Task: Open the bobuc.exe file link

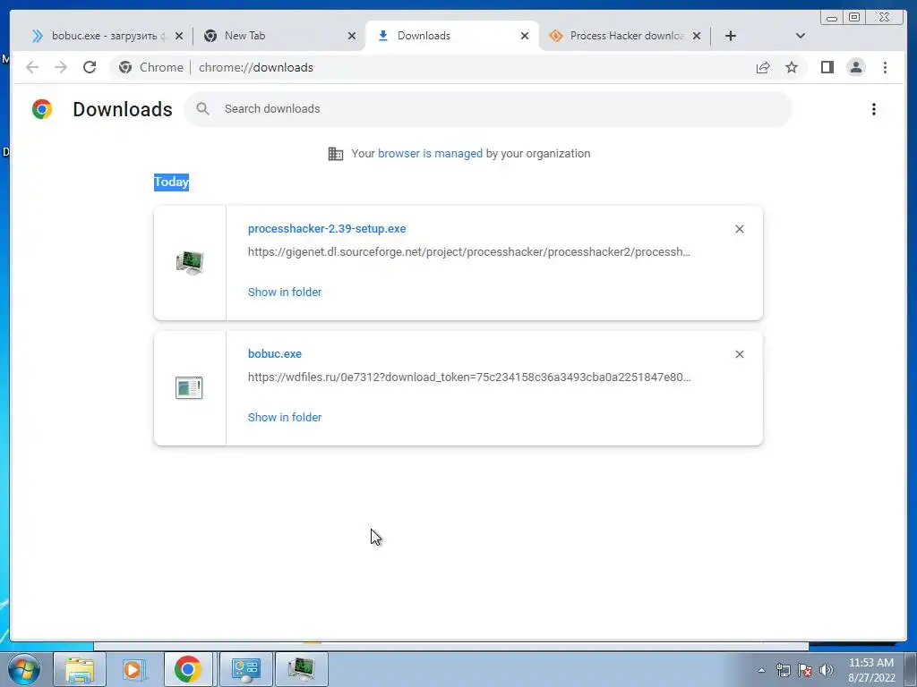Action: point(275,353)
